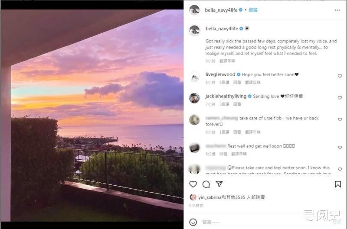Share the post via paper plane icon
Viewport: 347px width, 229px height.
[x=219, y=184]
